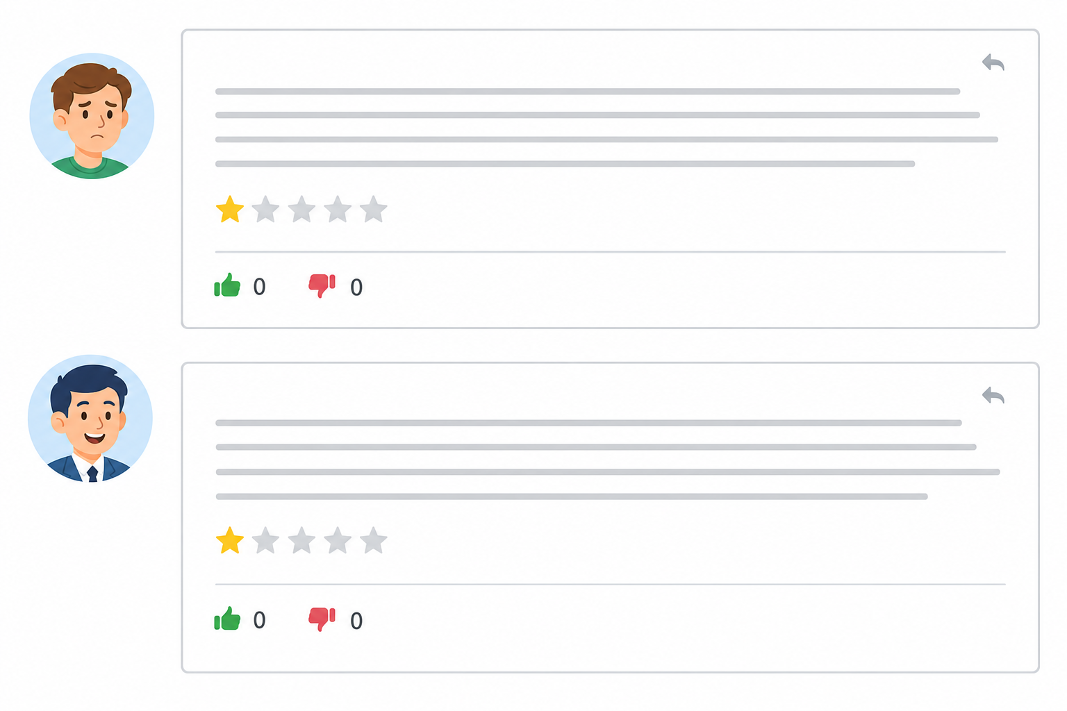Click reply arrow on second review
Viewport: 1067px width, 711px height.
pos(993,395)
